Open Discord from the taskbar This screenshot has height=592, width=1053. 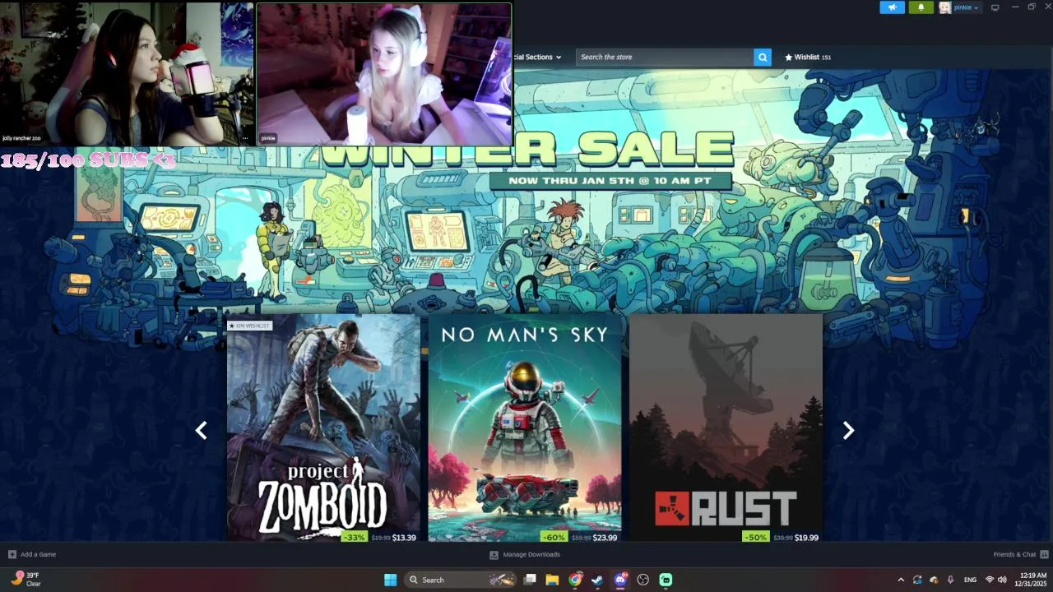pyautogui.click(x=620, y=580)
